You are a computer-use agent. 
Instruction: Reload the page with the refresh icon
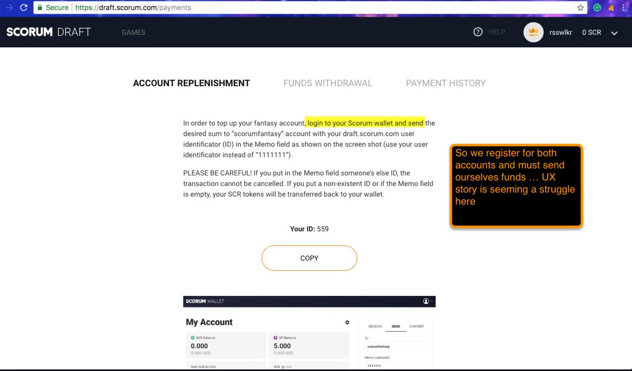[x=23, y=8]
